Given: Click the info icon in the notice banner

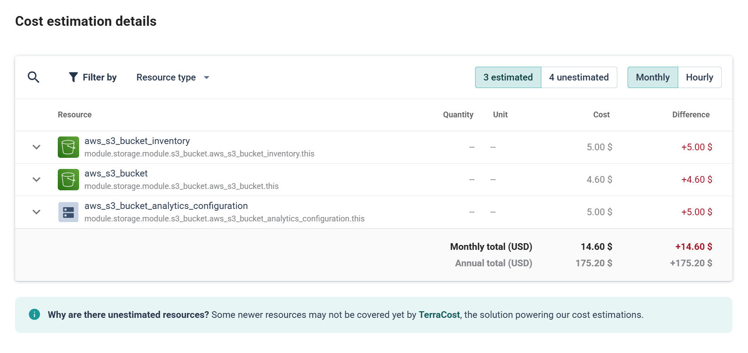Looking at the screenshot, I should coord(34,314).
